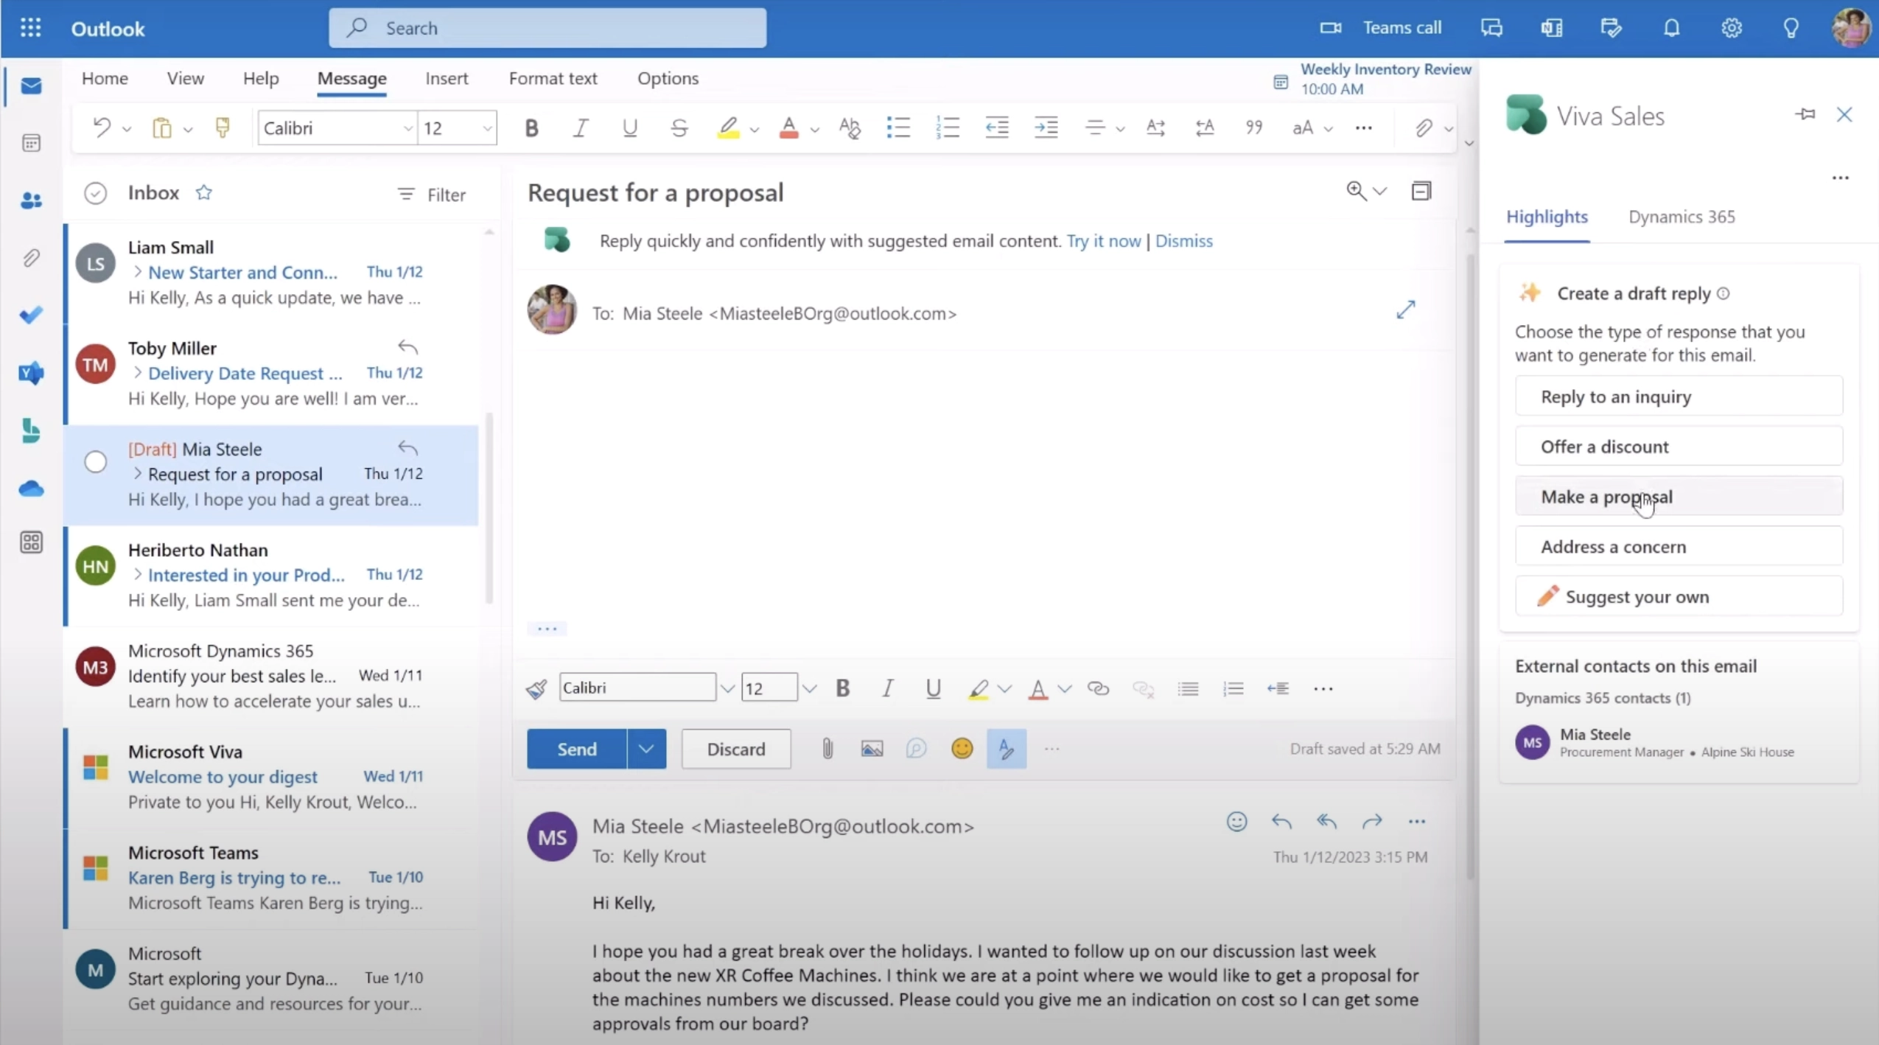This screenshot has height=1045, width=1879.
Task: Toggle ribbon Underline formatting
Action: tap(629, 128)
